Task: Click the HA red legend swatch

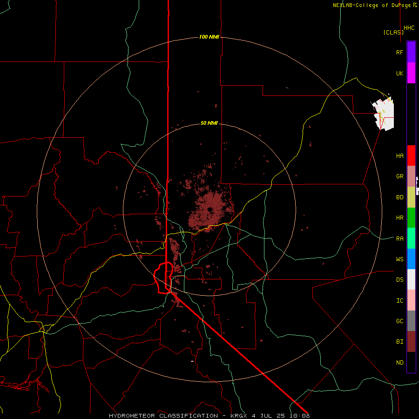Action: pyautogui.click(x=411, y=155)
